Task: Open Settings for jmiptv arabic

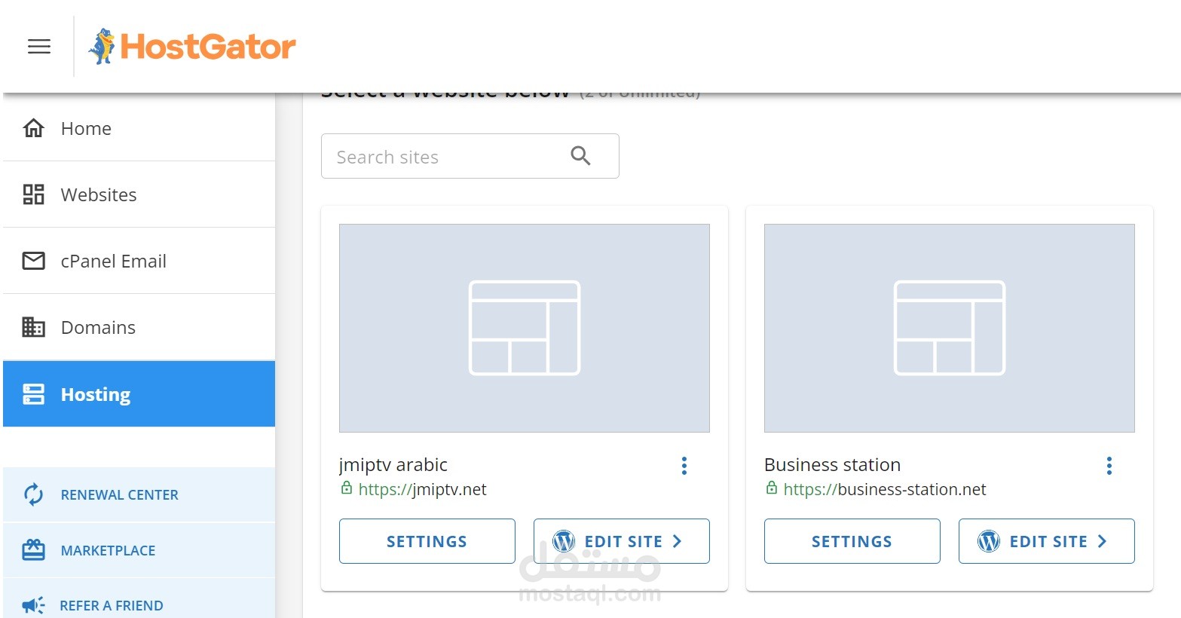Action: coord(427,541)
